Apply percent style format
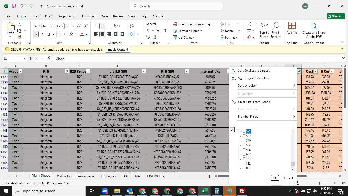The height and width of the screenshot is (196, 348). pos(158,31)
